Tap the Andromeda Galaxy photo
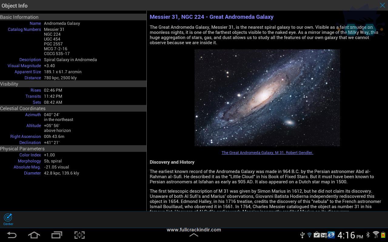This screenshot has height=242, width=388. pyautogui.click(x=267, y=98)
